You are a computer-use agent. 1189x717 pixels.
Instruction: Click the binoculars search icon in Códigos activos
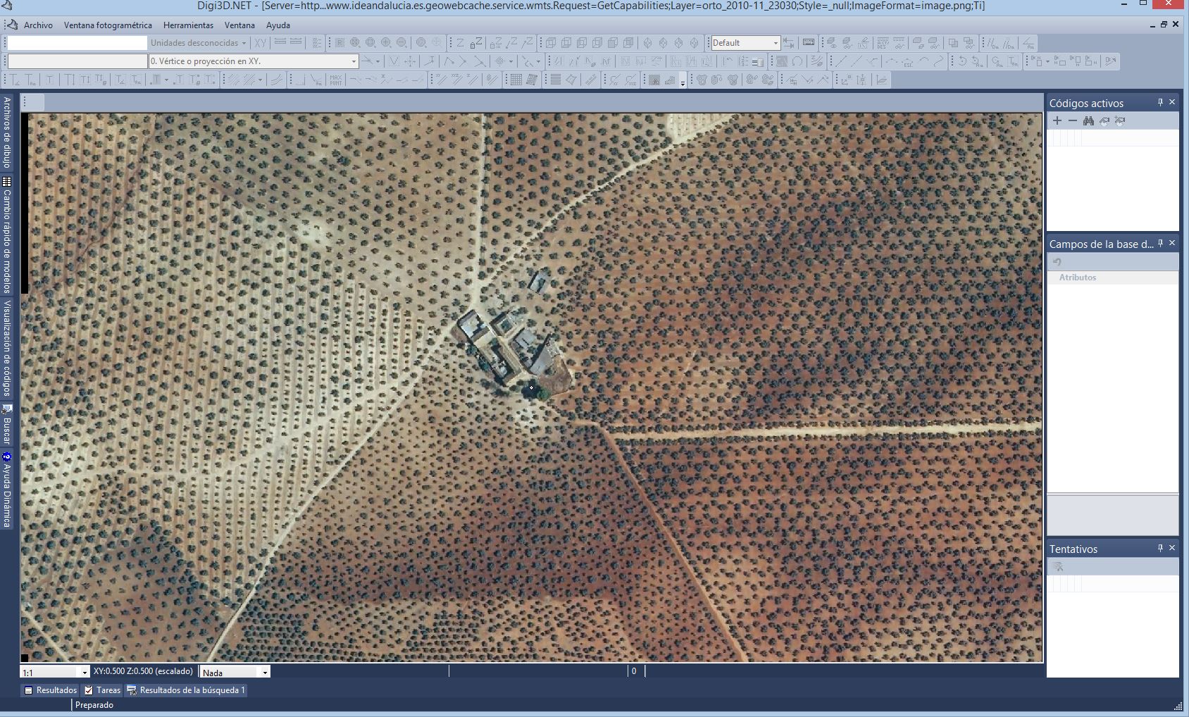(1088, 121)
